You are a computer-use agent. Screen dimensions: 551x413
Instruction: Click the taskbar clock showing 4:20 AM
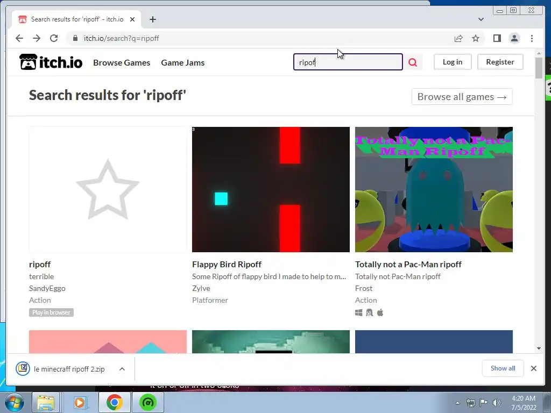(524, 403)
